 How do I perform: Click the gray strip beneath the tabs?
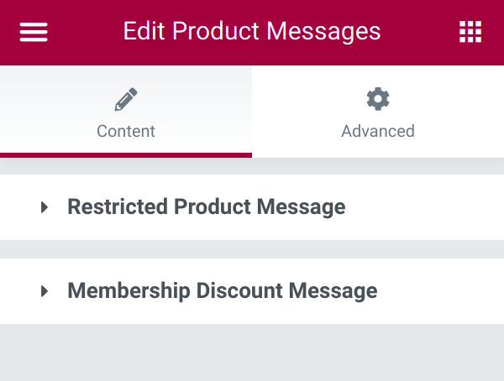(252, 166)
